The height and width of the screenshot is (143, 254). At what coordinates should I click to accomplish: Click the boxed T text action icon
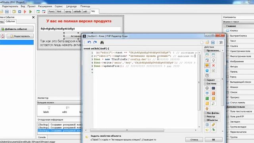click(207, 75)
